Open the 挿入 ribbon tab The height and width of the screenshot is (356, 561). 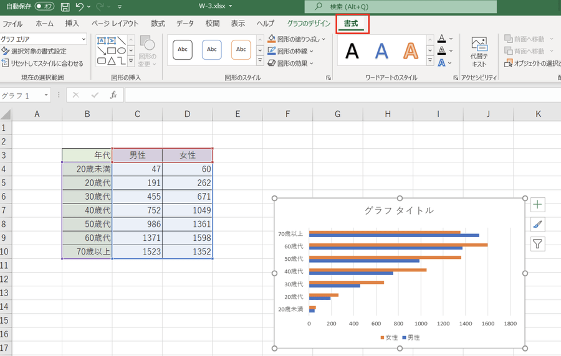tap(72, 24)
